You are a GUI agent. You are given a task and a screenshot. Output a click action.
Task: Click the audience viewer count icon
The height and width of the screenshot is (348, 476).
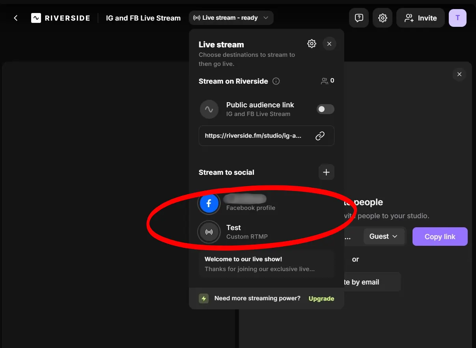[325, 81]
